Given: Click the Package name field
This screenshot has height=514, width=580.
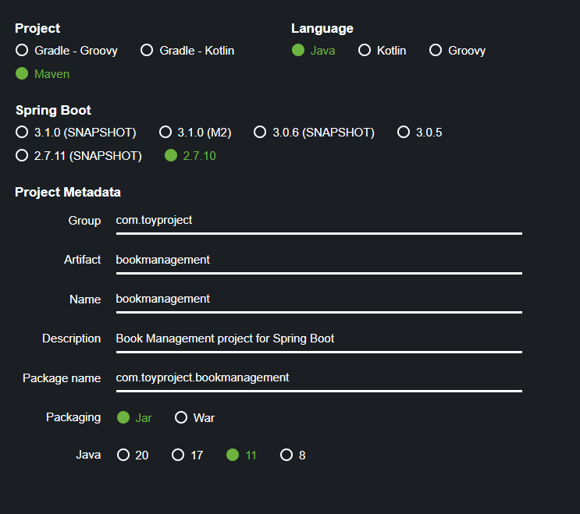Looking at the screenshot, I should 318,378.
